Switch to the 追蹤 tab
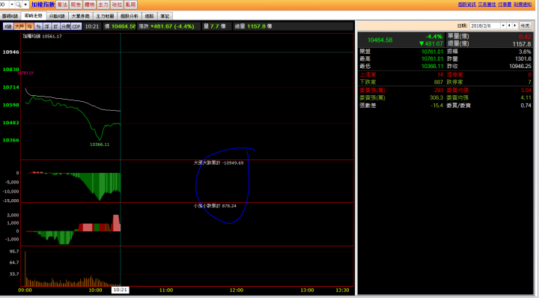 coord(150,16)
